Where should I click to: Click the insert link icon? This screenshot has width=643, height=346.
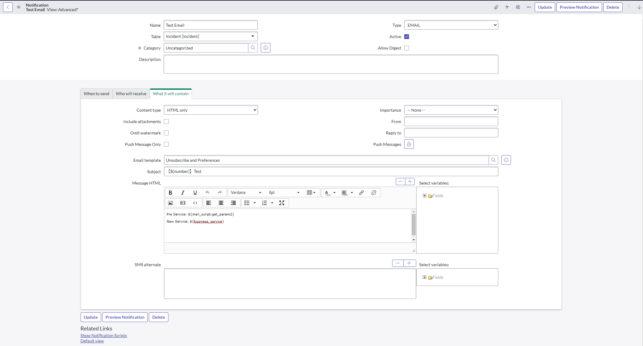coord(361,193)
